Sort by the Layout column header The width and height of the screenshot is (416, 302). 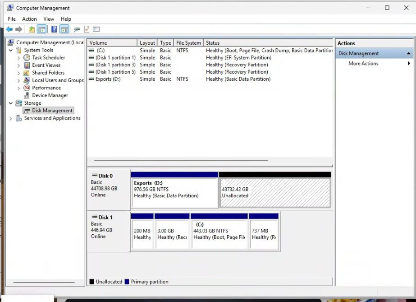tap(147, 43)
